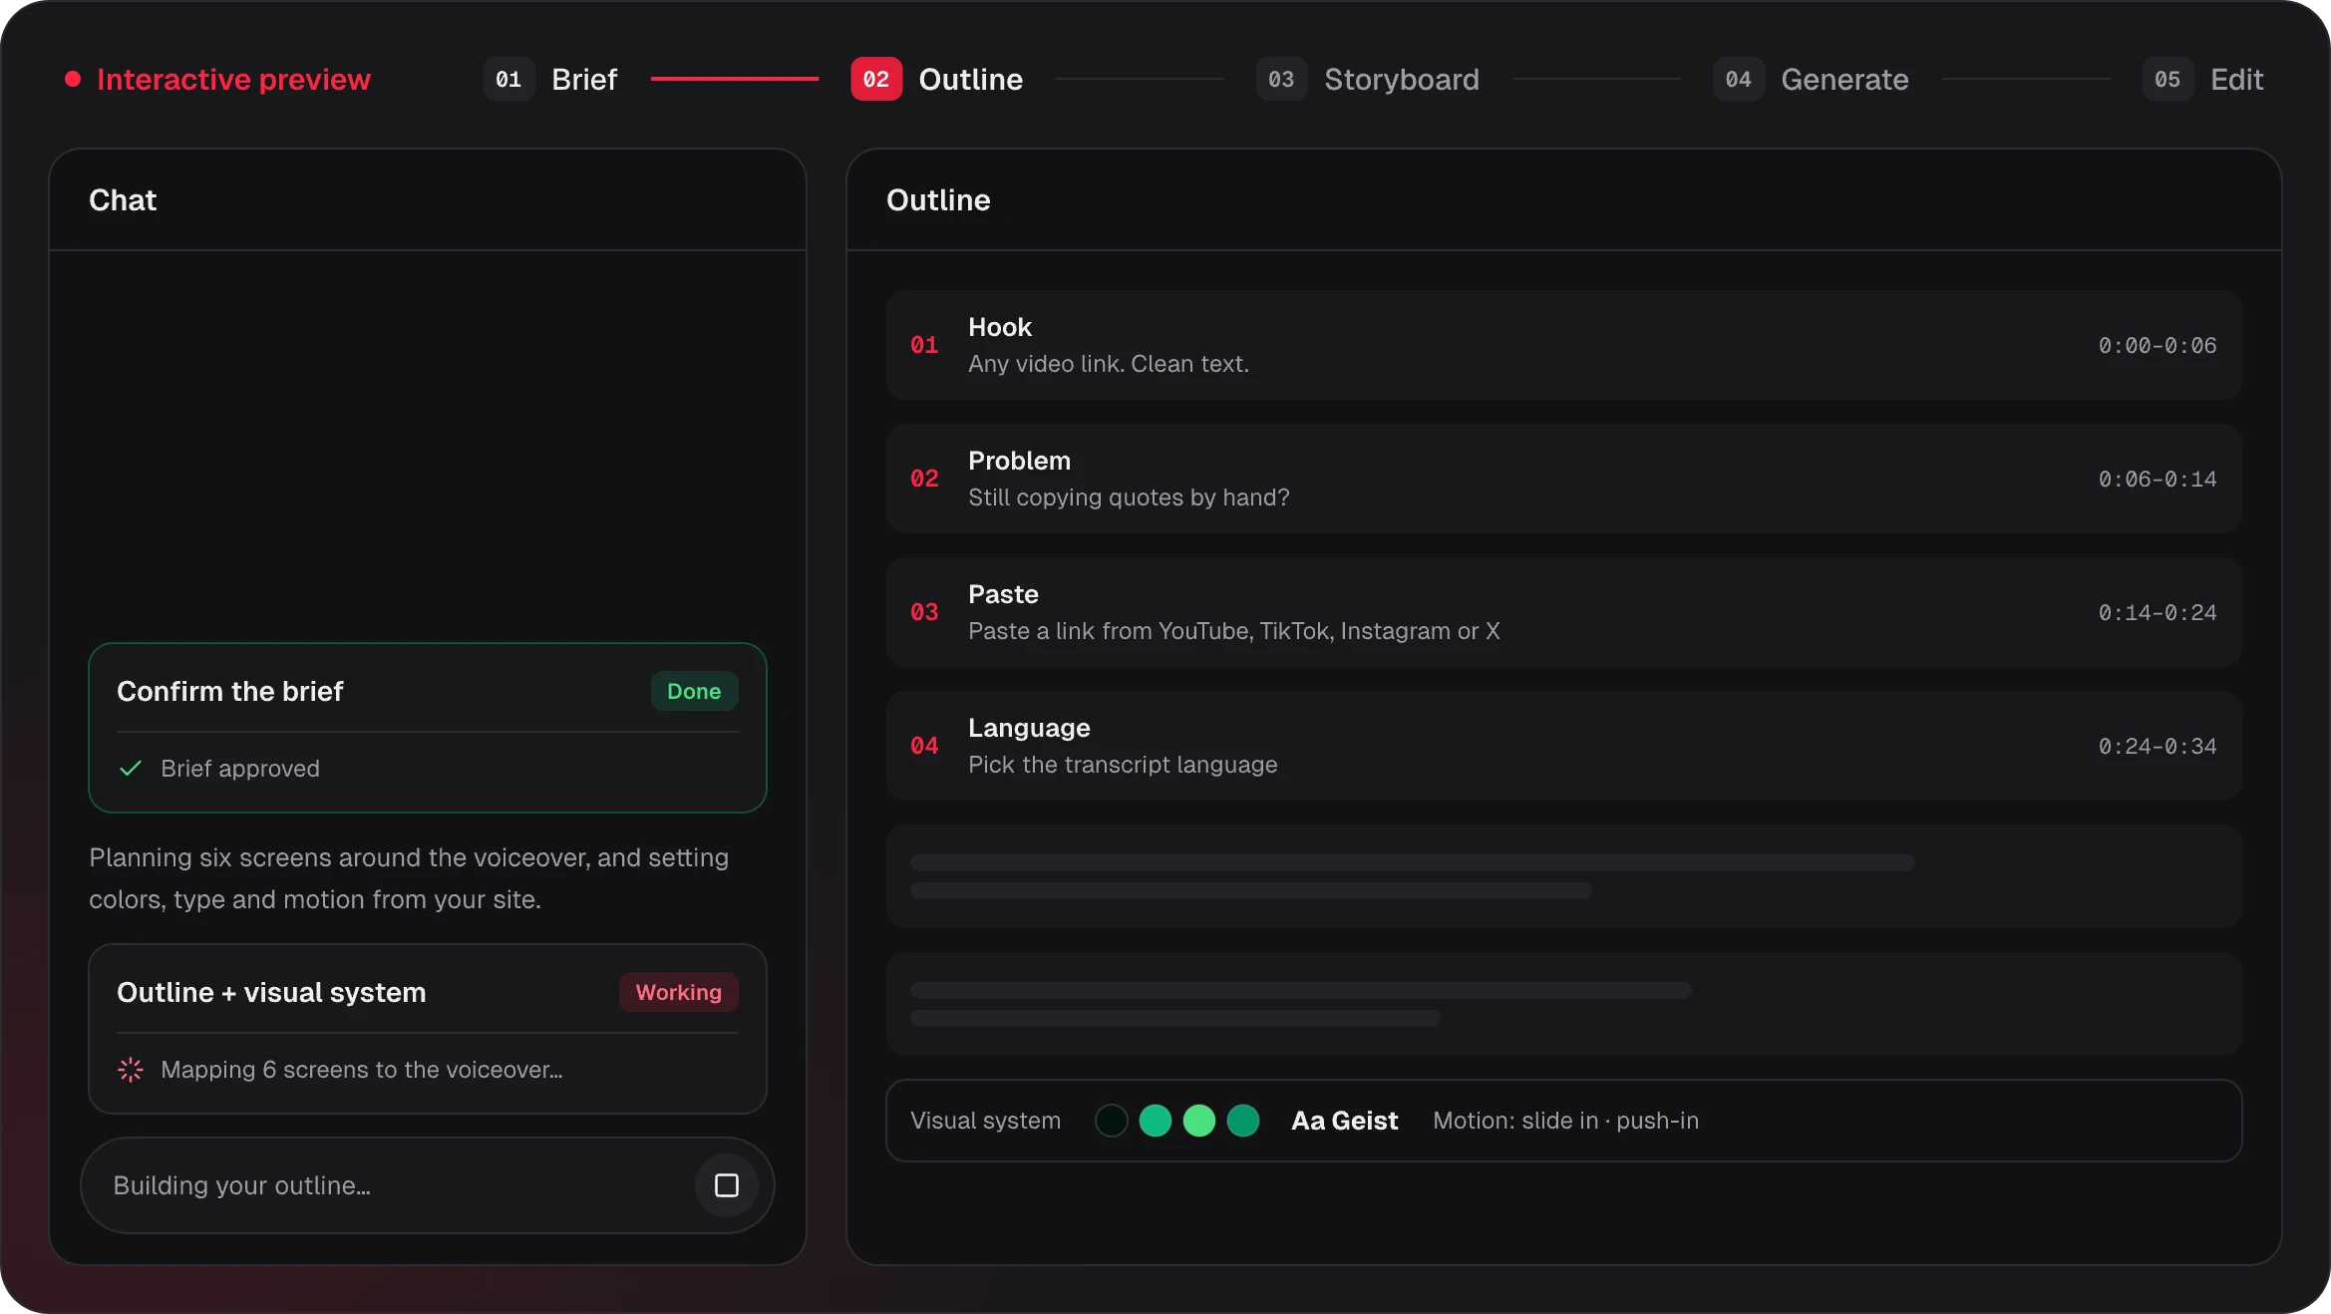Select the Hook outline row

coord(1563,345)
